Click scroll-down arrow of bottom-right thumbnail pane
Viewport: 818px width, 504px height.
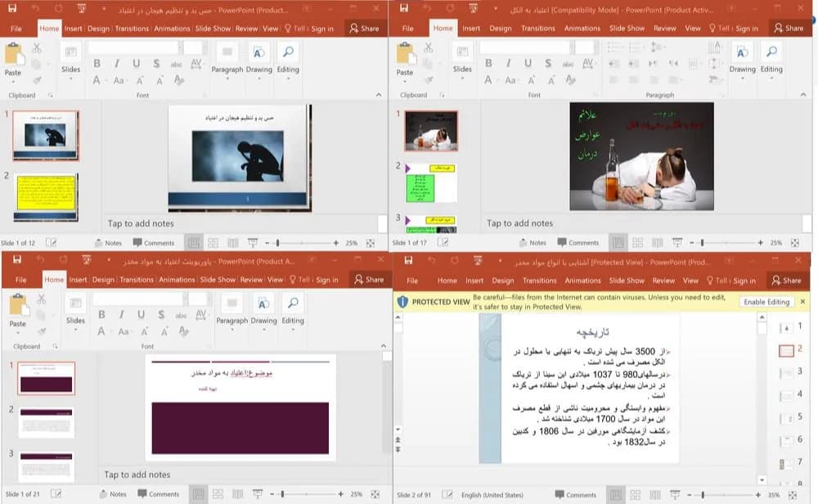click(x=762, y=480)
